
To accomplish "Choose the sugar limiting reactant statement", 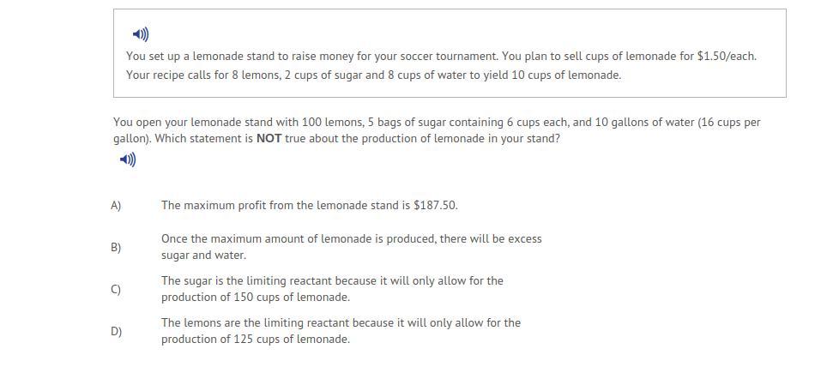I will pos(332,289).
